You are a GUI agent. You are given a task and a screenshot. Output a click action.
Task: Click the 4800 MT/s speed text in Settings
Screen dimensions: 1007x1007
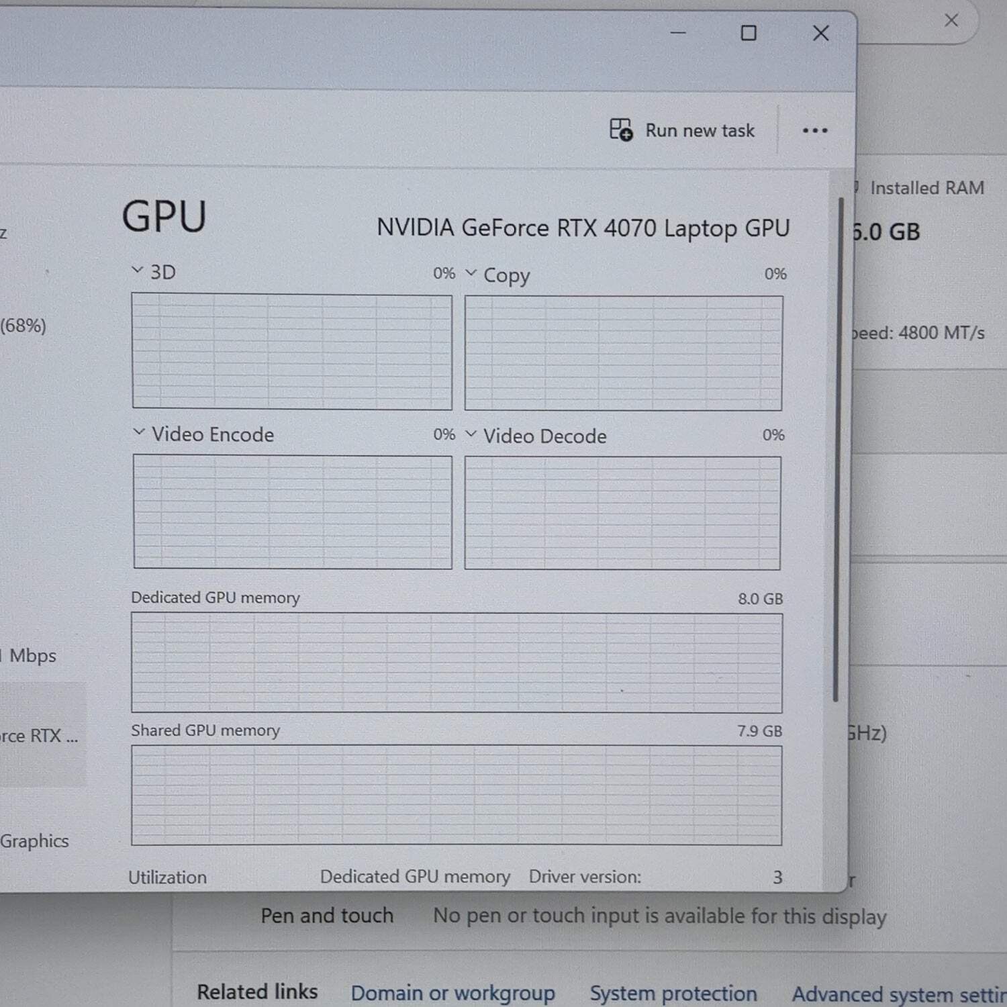(941, 333)
